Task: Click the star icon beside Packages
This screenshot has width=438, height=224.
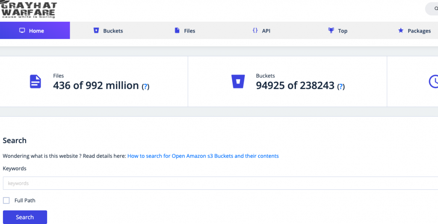Action: [x=401, y=30]
